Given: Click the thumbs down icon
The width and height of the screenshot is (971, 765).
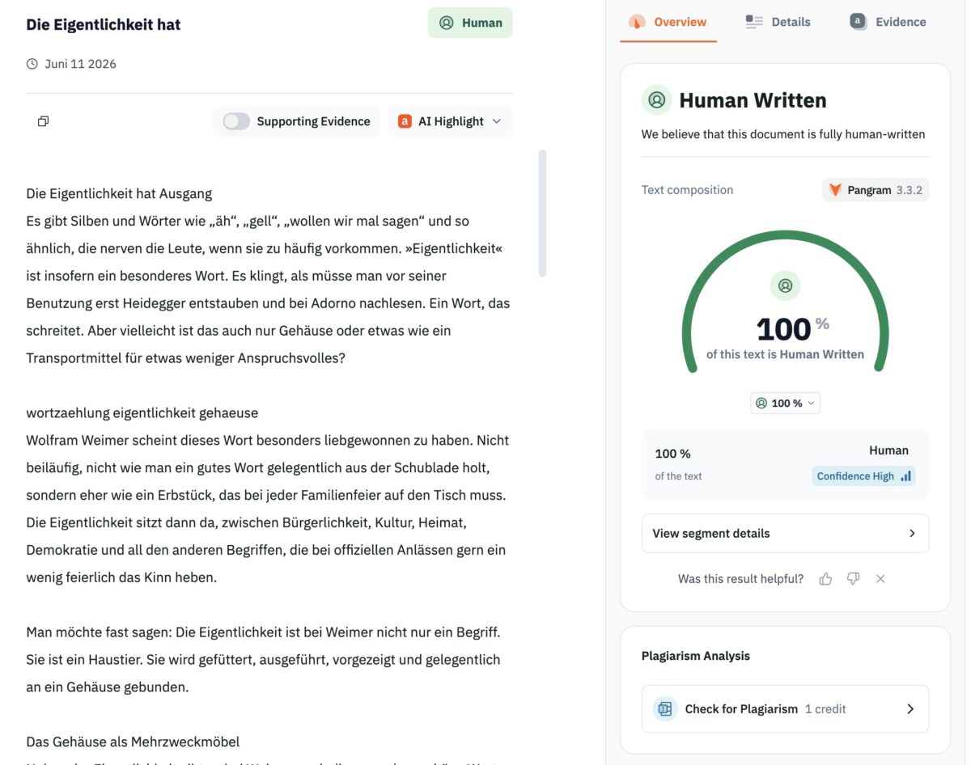Looking at the screenshot, I should point(853,578).
